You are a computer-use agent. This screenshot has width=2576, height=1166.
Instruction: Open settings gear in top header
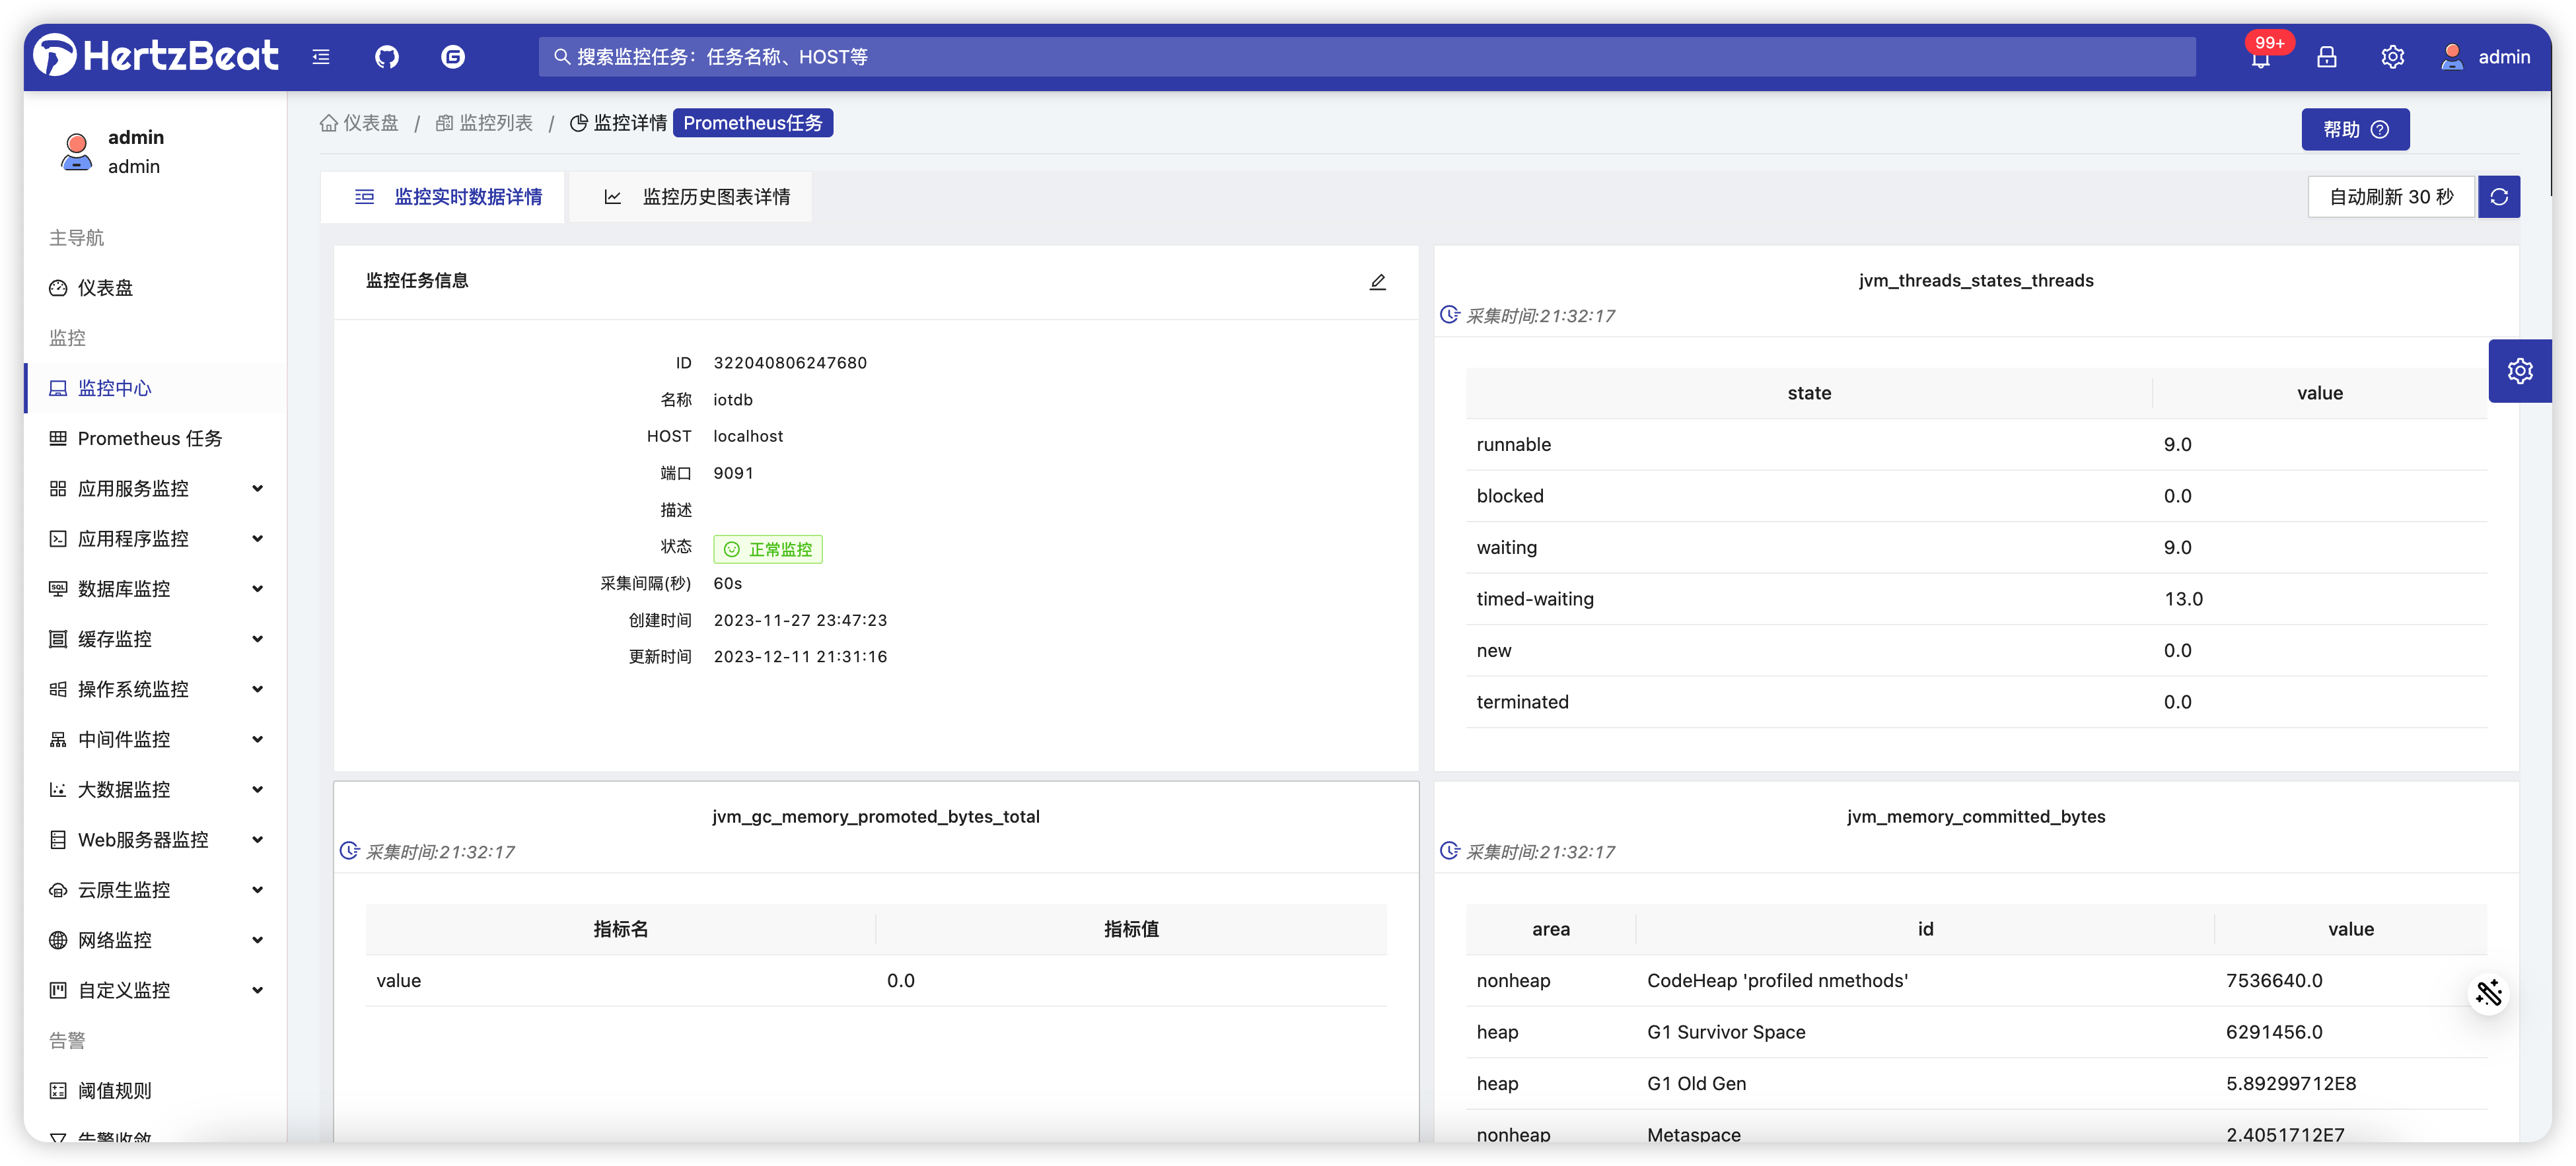[2392, 57]
